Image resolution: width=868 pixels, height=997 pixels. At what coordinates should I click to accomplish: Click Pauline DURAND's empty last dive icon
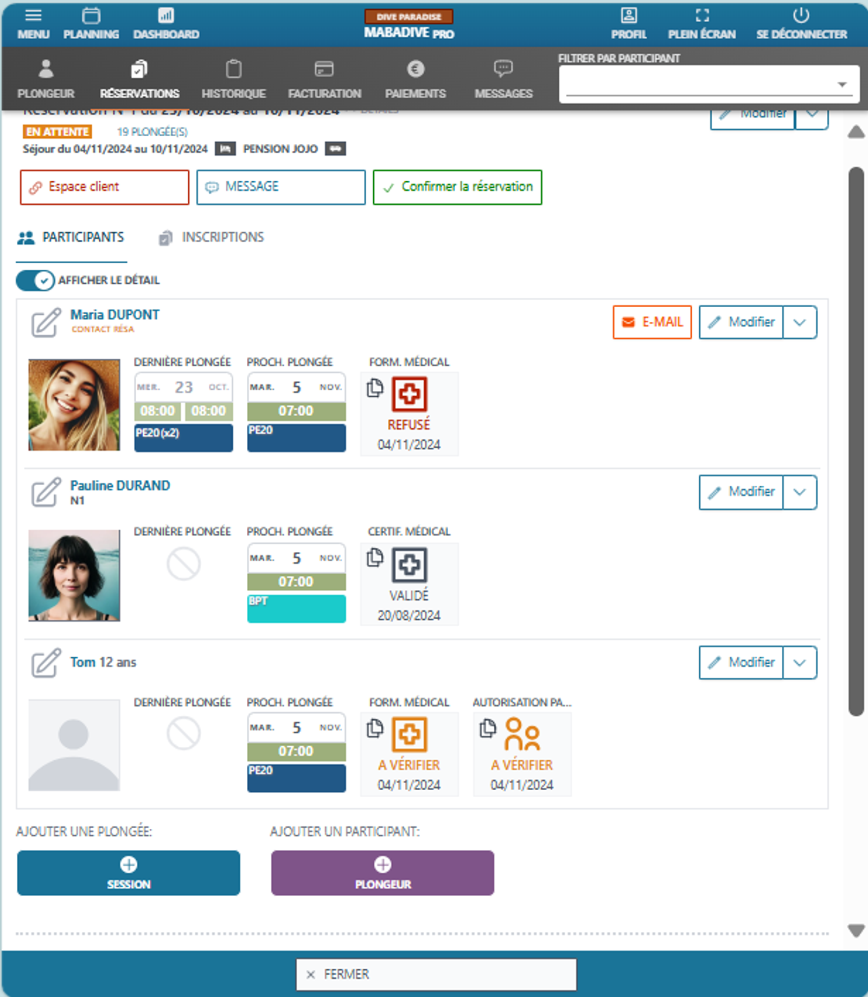coord(183,564)
